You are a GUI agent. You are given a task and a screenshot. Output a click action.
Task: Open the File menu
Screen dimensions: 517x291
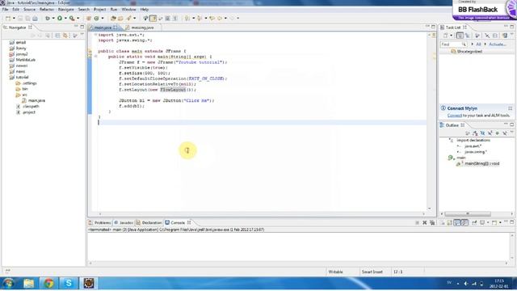click(5, 10)
